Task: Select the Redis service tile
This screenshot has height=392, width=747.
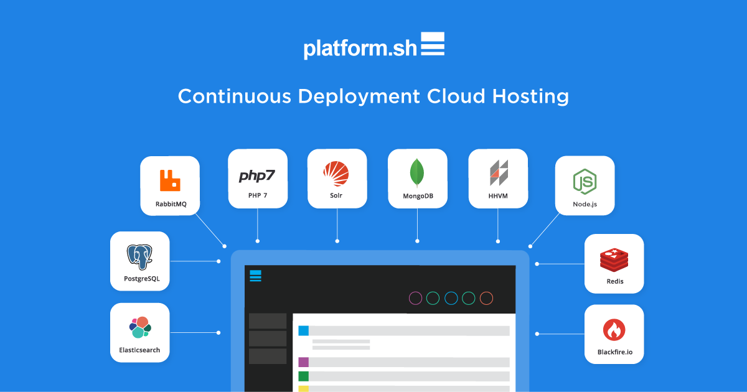Action: [x=614, y=263]
